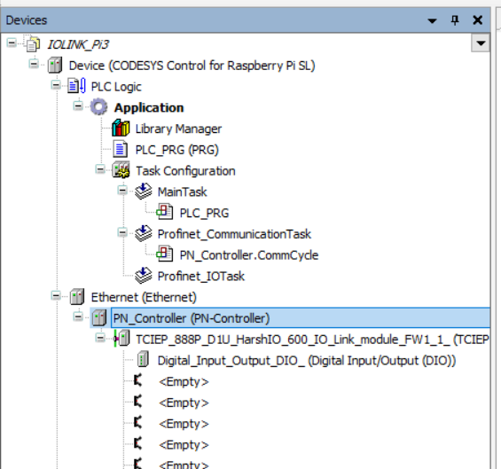Collapse the PN_Controller tree branch
The height and width of the screenshot is (469, 501).
coord(78,317)
